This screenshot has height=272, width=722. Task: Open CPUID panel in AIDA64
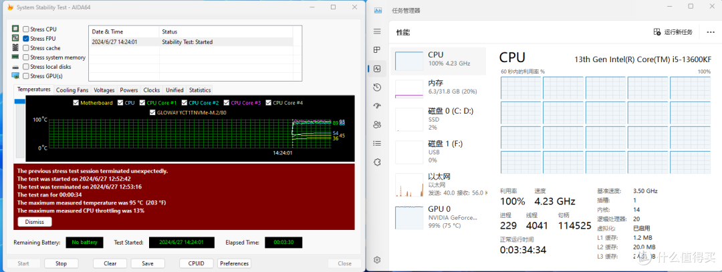click(197, 264)
